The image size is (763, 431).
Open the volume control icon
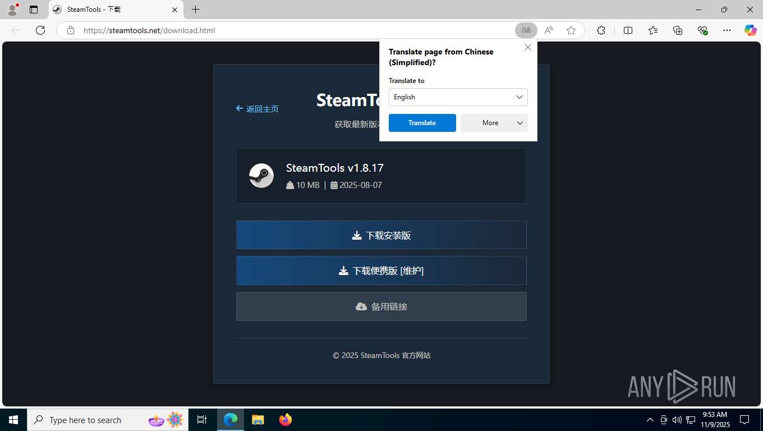tap(677, 420)
